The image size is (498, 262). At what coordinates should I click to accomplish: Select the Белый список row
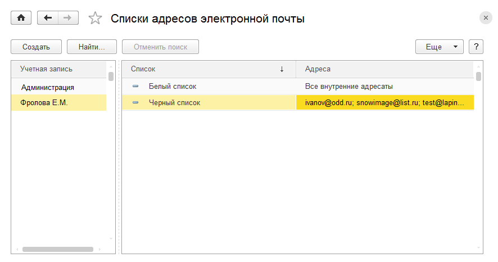tap(173, 87)
